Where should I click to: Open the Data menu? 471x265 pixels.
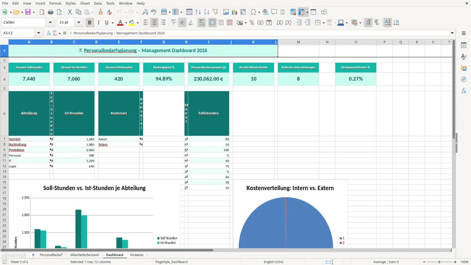(x=98, y=3)
